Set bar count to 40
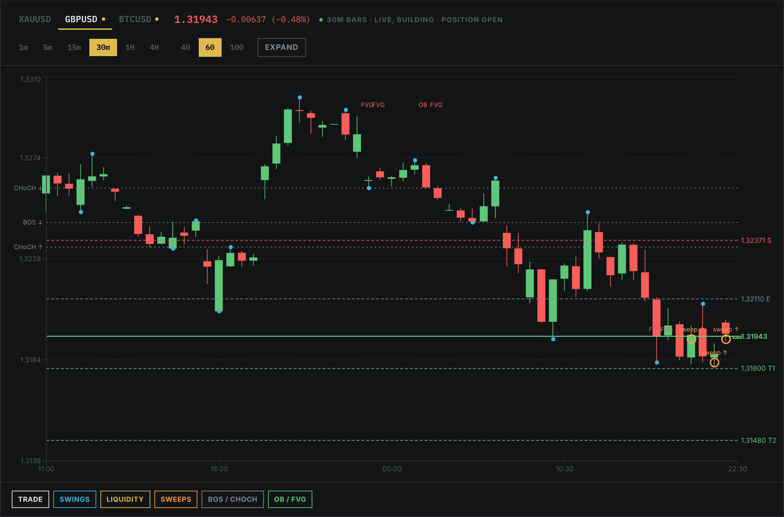 click(x=186, y=47)
